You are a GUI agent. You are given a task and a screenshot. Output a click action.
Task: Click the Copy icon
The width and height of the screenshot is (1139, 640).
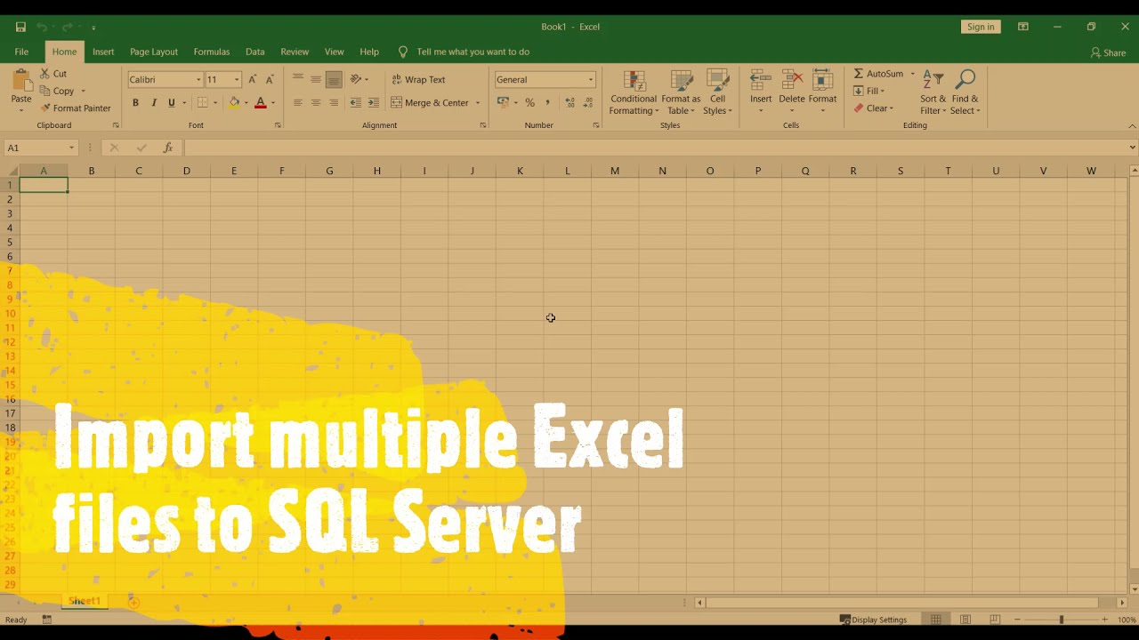point(44,91)
